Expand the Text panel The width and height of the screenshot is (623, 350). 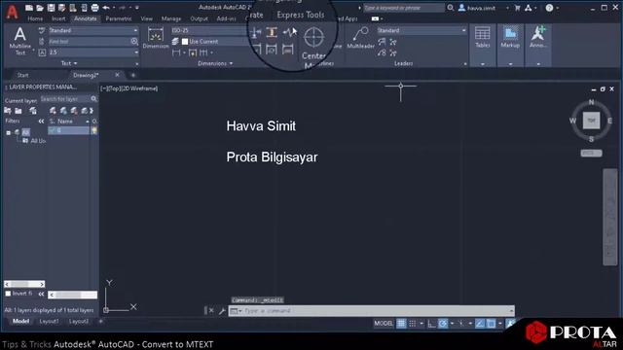pos(69,63)
